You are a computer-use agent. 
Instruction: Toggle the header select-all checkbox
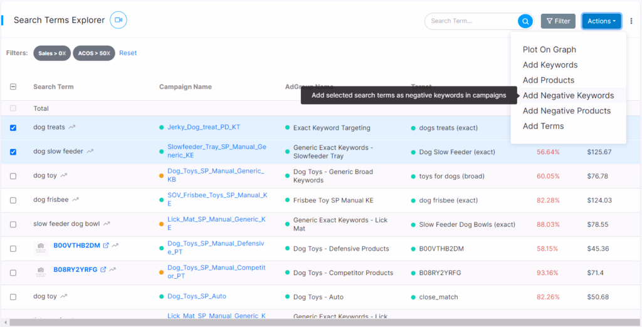(13, 87)
